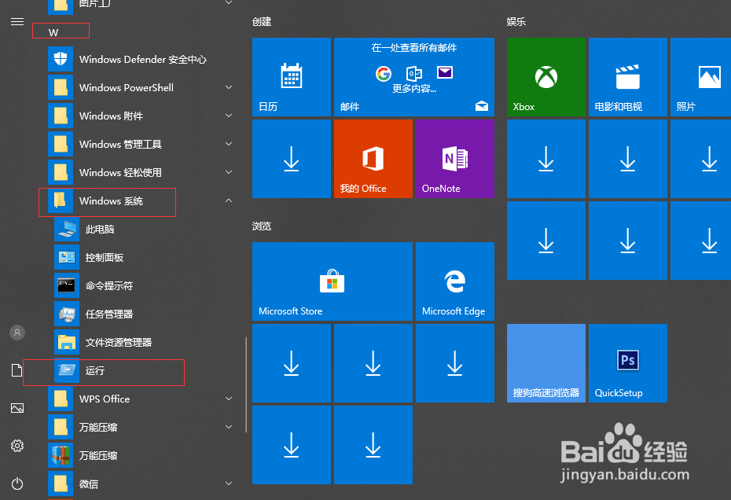Open the Microsoft Edge tile
Viewport: 731px width, 500px height.
pyautogui.click(x=455, y=281)
